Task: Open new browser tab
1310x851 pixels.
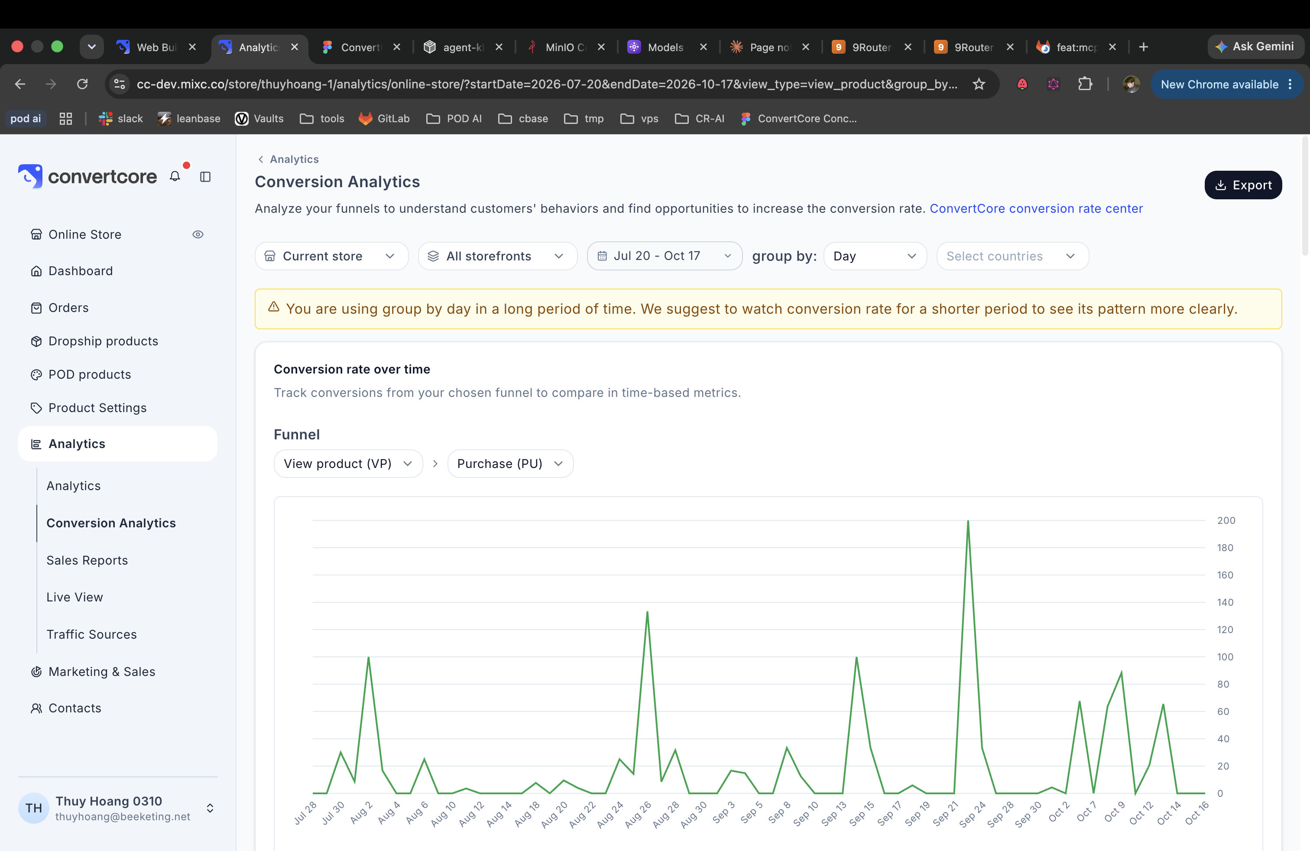Action: (1144, 47)
